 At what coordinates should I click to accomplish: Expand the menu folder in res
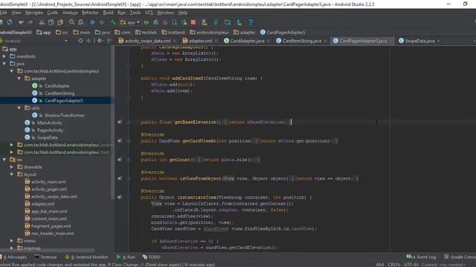click(x=12, y=240)
